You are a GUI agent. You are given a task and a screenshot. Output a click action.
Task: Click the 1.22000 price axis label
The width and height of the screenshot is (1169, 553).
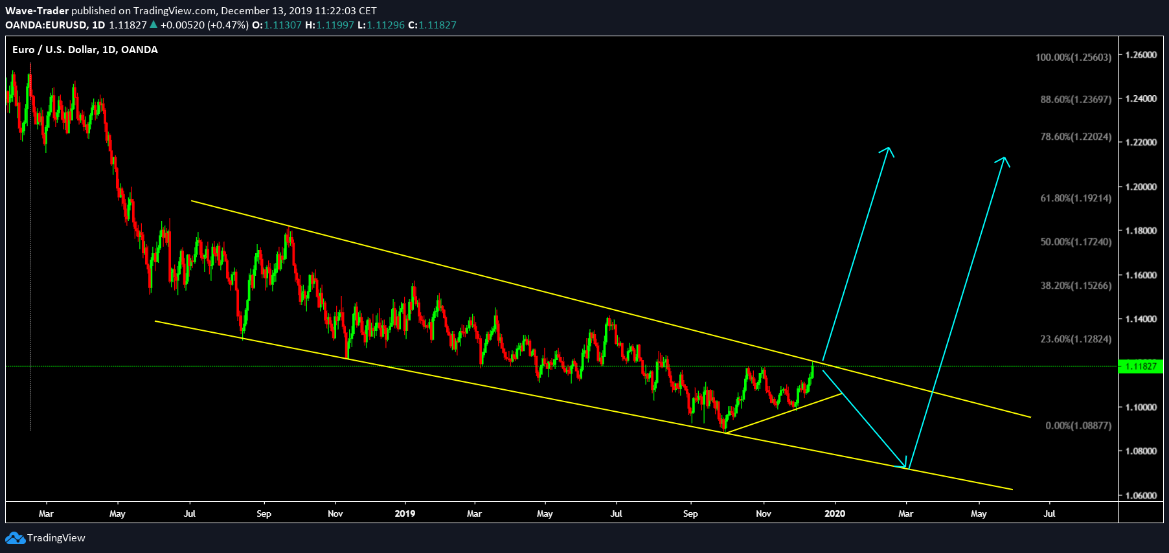click(1141, 142)
